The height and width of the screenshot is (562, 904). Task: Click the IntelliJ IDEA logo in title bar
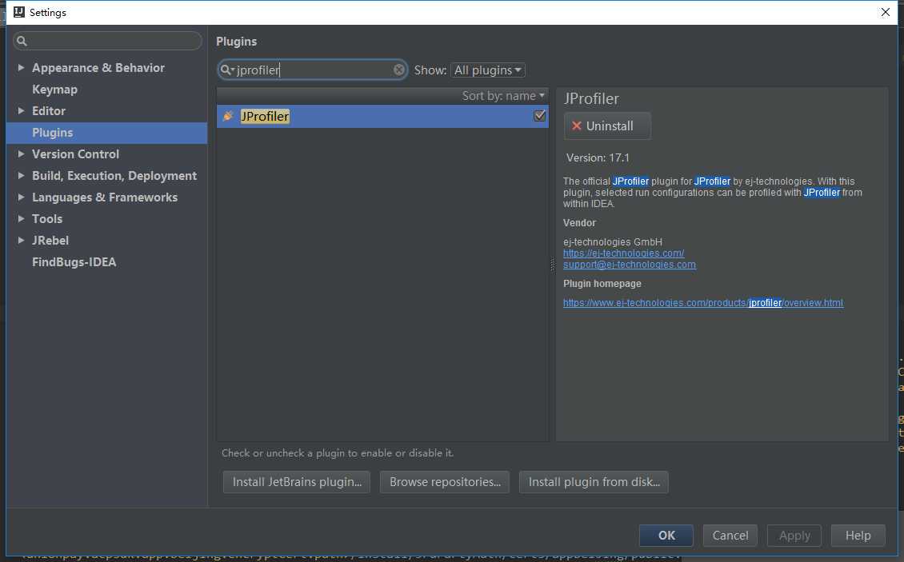pos(19,12)
